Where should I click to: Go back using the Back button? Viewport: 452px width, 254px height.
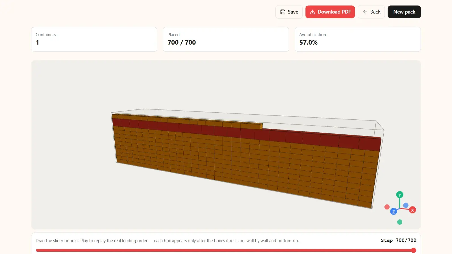[x=371, y=12]
